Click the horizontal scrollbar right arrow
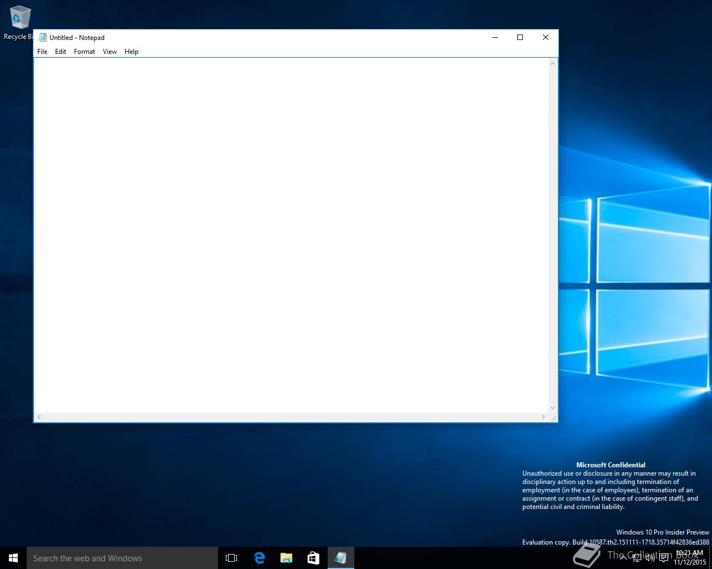Image resolution: width=712 pixels, height=569 pixels. click(x=543, y=417)
